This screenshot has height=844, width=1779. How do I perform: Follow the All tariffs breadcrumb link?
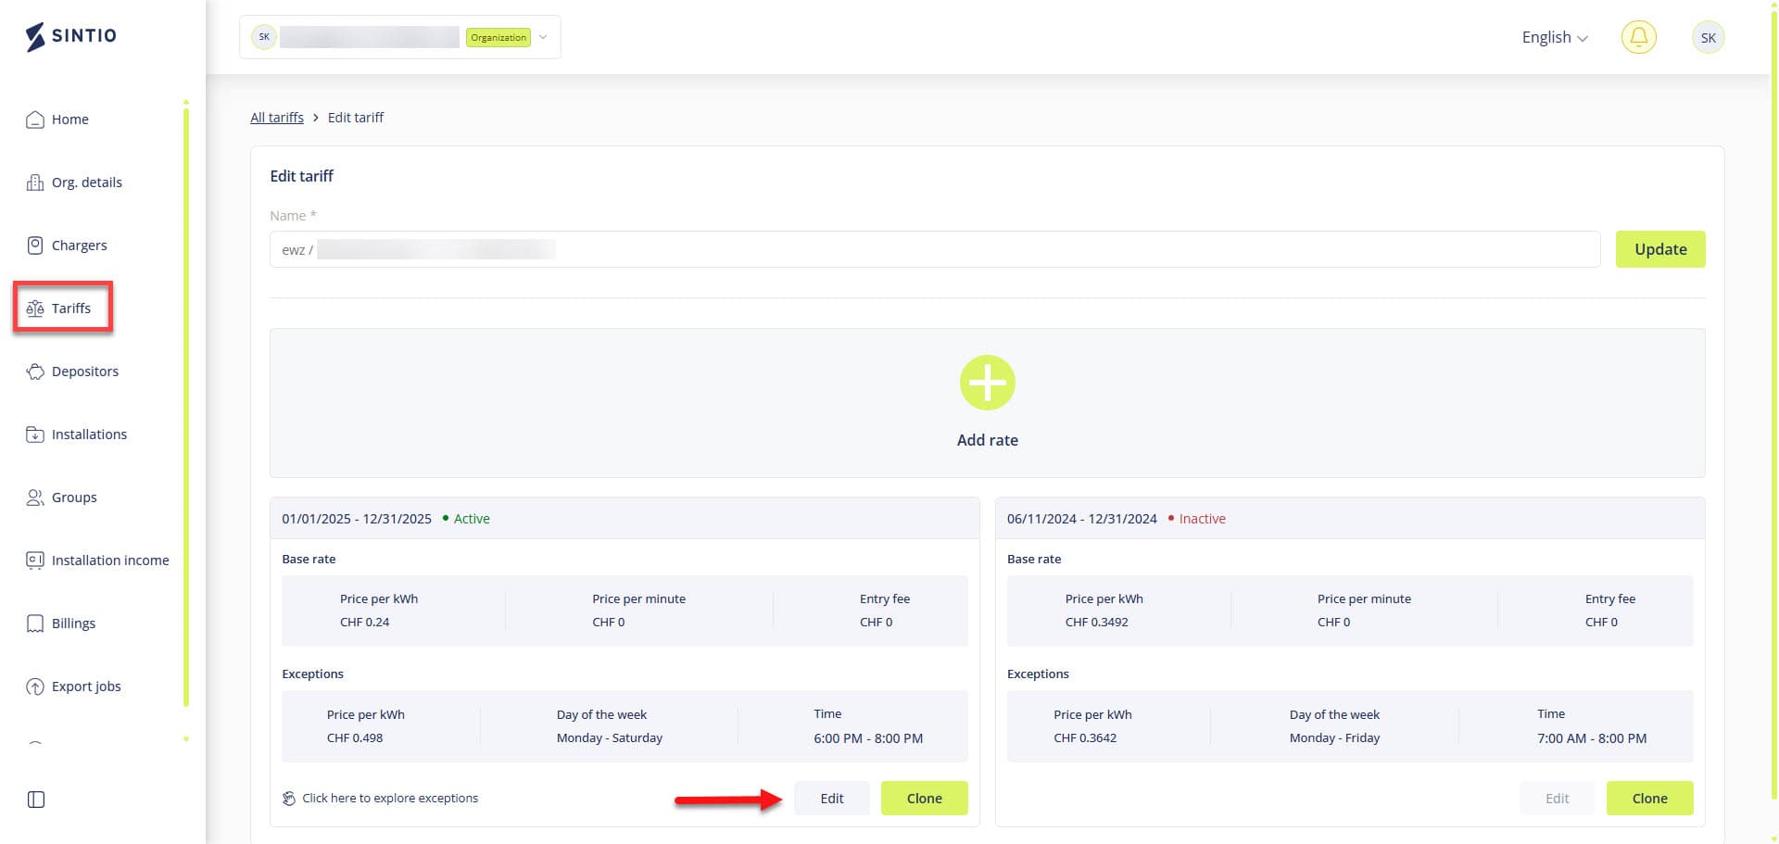click(x=277, y=118)
